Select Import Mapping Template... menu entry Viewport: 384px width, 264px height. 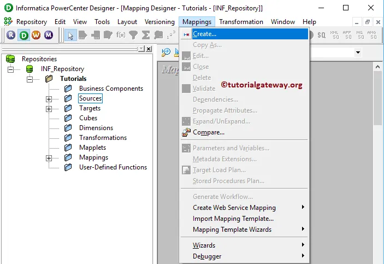pos(233,219)
